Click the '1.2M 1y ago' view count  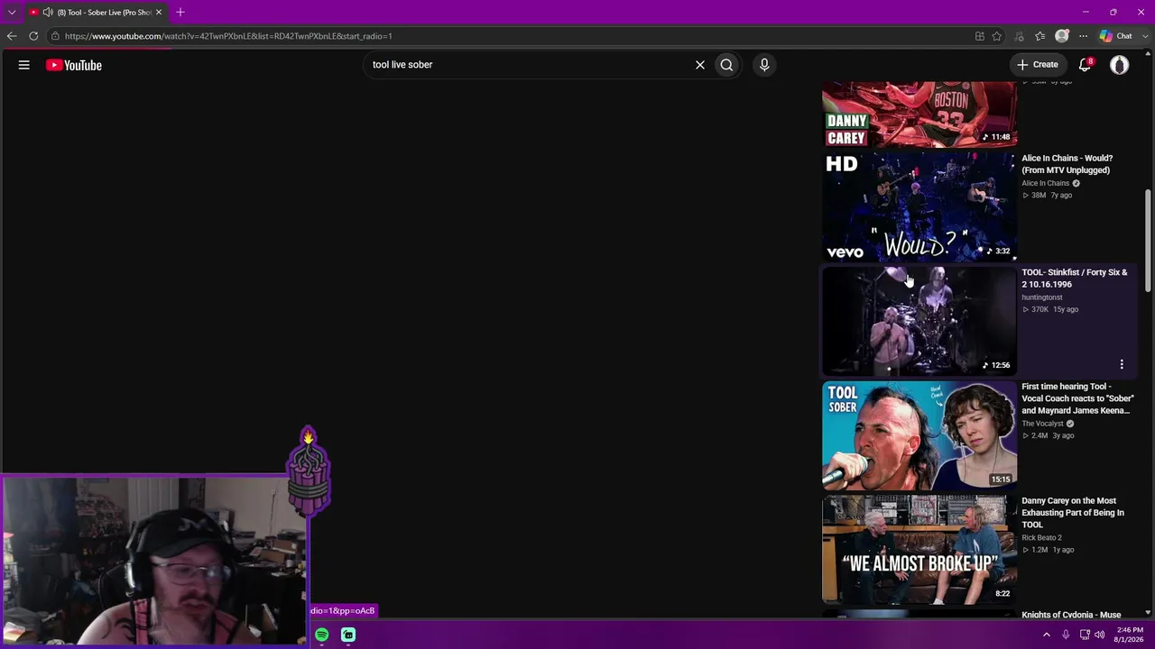tap(1048, 550)
